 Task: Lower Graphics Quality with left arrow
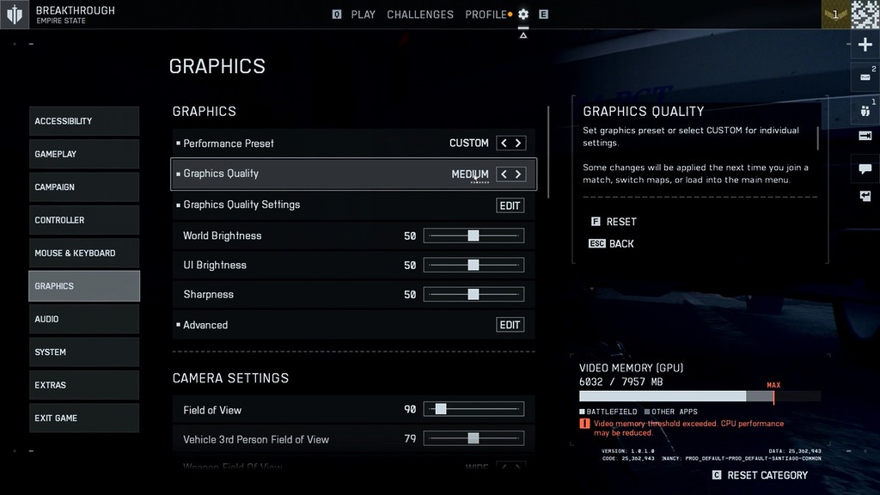click(504, 174)
